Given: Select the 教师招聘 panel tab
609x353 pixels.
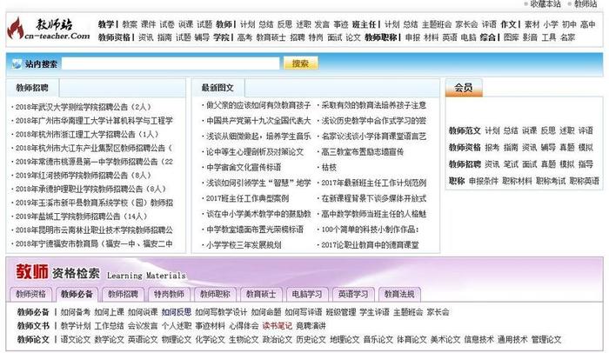Looking at the screenshot, I should pyautogui.click(x=32, y=88).
